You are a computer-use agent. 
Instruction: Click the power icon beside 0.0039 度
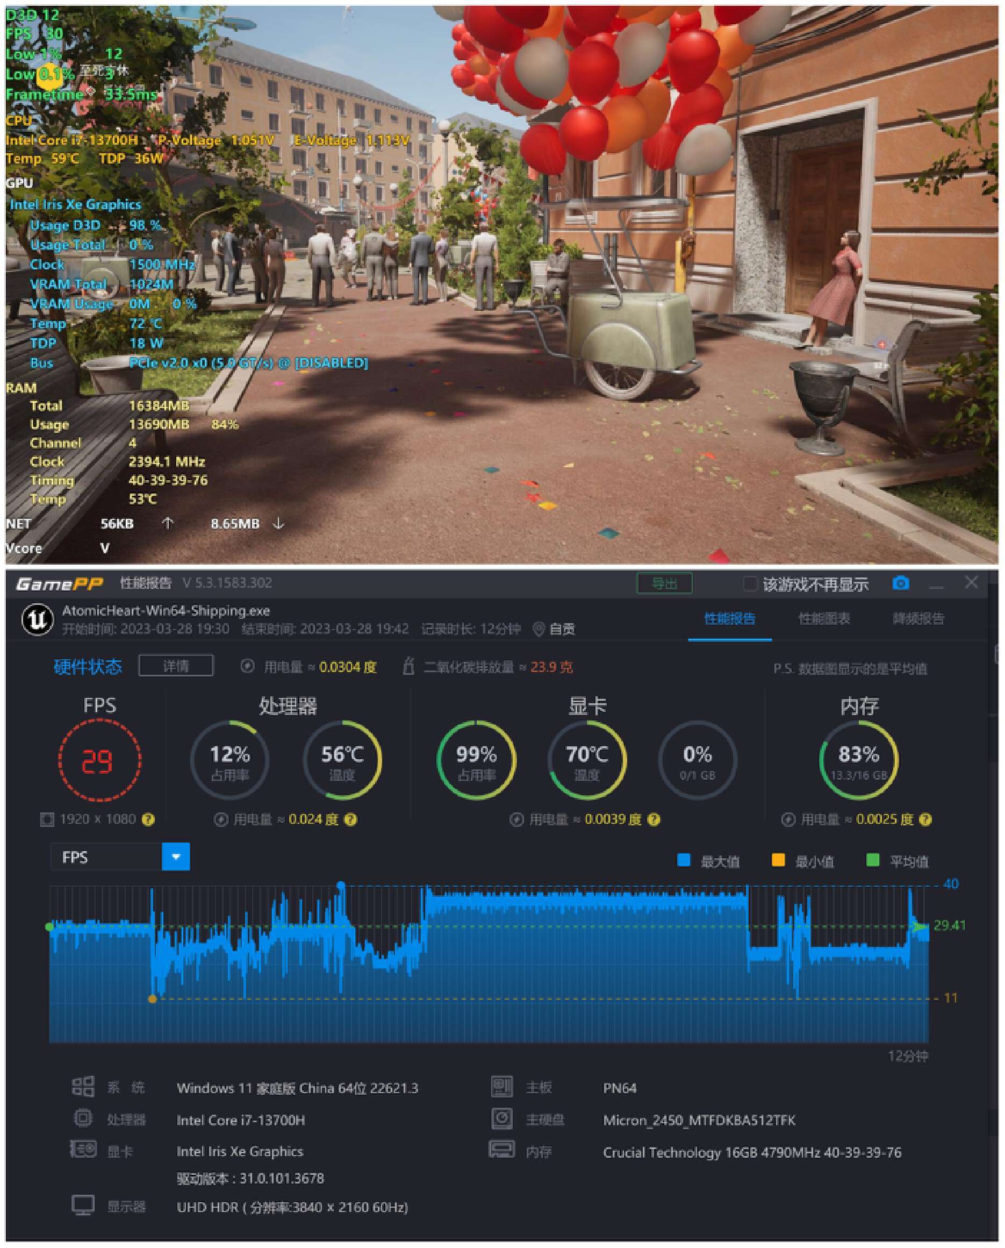(516, 819)
